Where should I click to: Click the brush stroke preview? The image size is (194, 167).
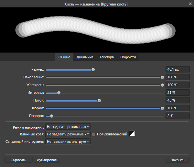pos(97,30)
